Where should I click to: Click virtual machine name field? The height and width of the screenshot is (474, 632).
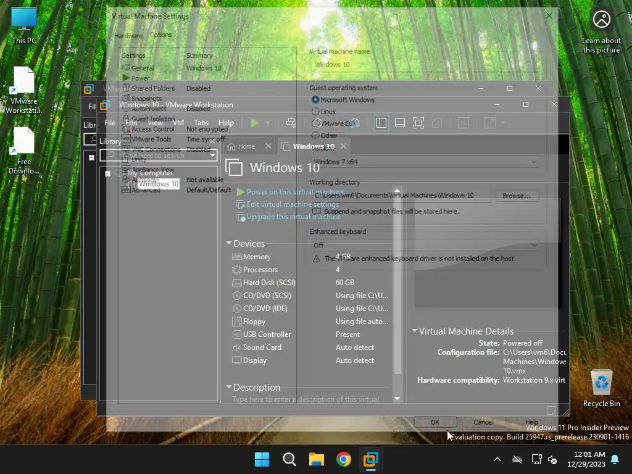[x=425, y=64]
